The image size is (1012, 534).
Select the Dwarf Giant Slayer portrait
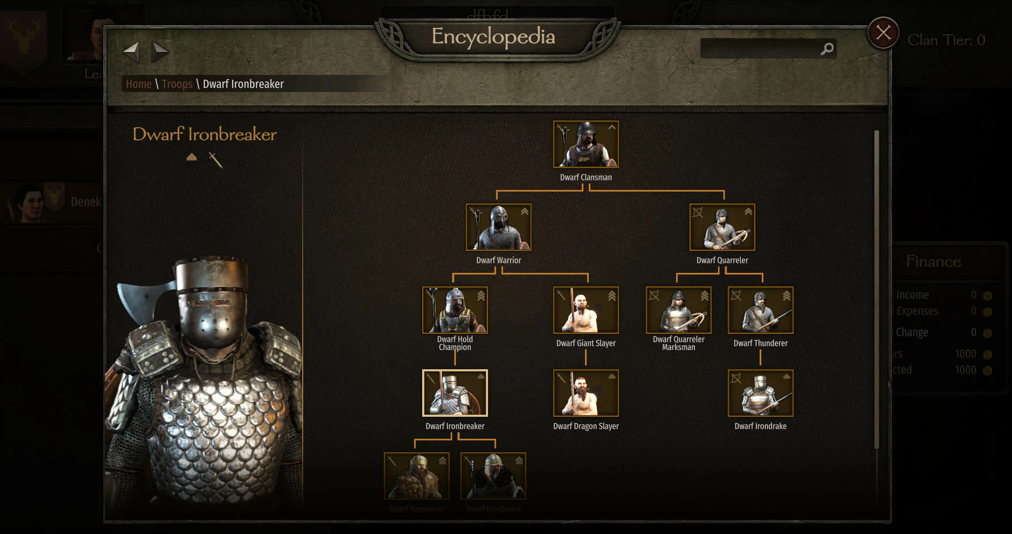coord(586,310)
